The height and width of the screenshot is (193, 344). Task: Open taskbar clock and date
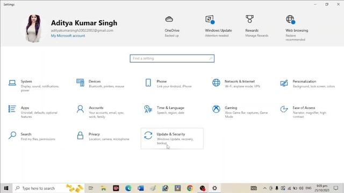click(x=322, y=188)
